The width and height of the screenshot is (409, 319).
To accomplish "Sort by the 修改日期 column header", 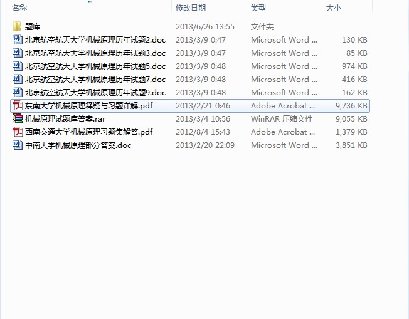I will [x=190, y=8].
